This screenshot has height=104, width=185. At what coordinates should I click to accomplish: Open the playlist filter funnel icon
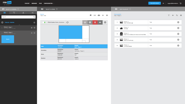pyautogui.click(x=169, y=15)
